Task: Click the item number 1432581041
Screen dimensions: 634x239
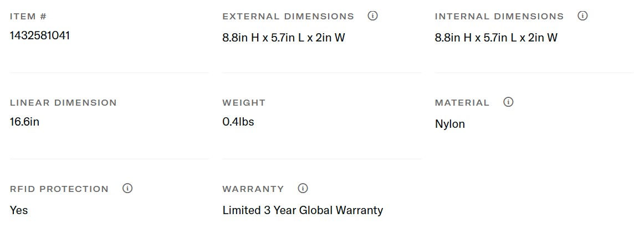Action: pyautogui.click(x=40, y=35)
